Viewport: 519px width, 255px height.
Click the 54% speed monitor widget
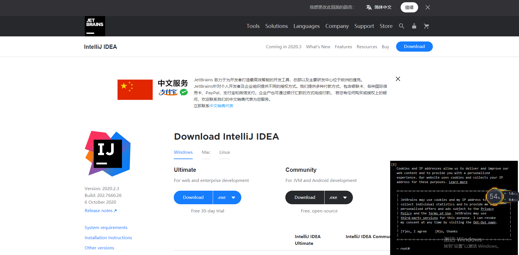click(x=495, y=196)
